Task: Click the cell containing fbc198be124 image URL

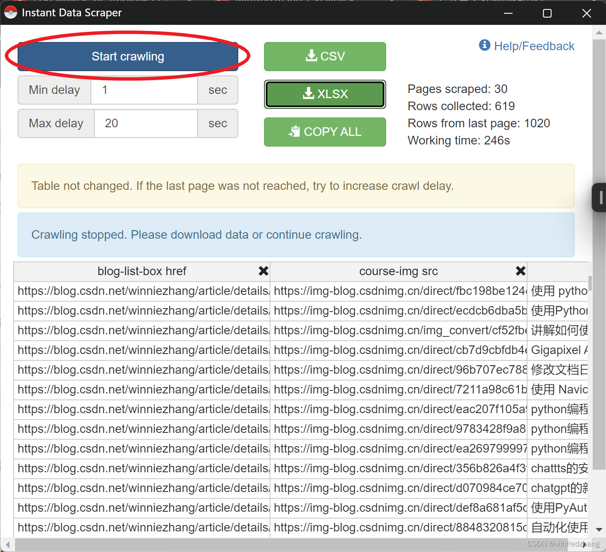Action: [x=399, y=291]
